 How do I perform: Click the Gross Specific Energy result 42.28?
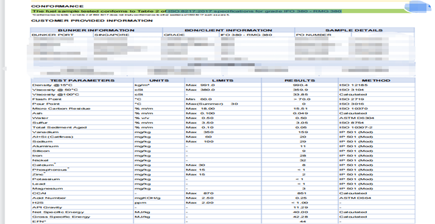click(x=301, y=217)
